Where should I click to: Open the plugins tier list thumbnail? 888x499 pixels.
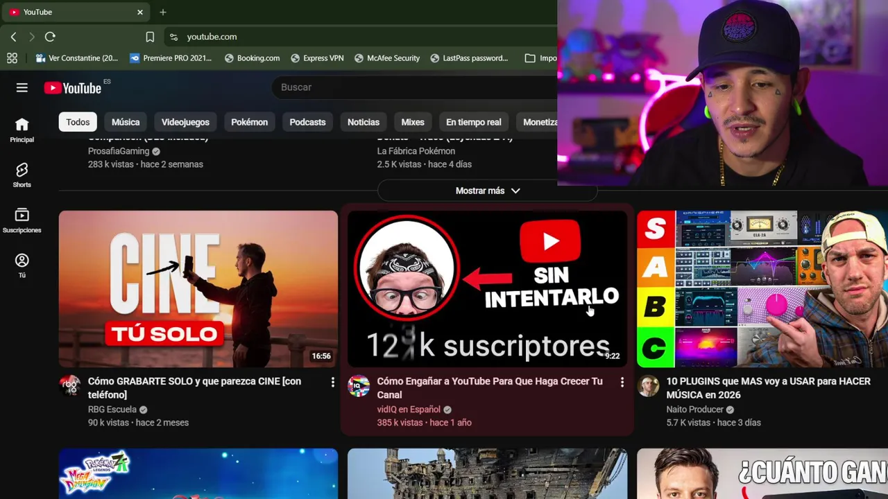click(762, 289)
